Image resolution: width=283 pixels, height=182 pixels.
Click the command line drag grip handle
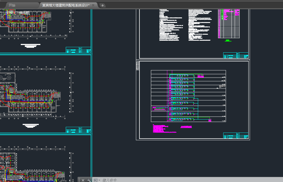coord(79,180)
